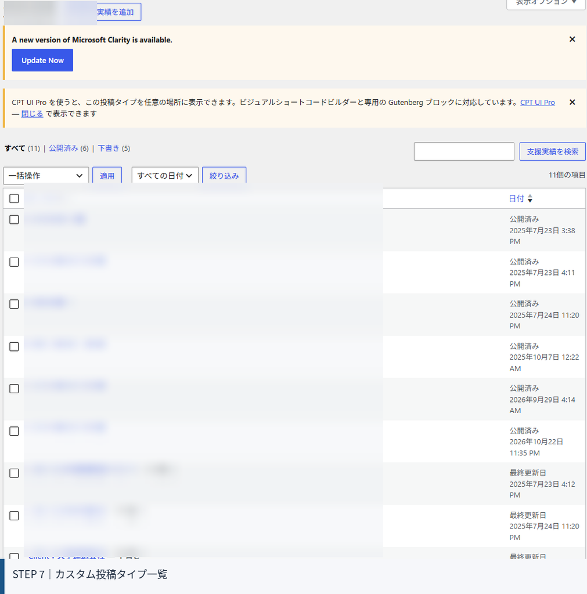Toggle the select-all checkbox in table header
The height and width of the screenshot is (594, 587).
(x=14, y=198)
